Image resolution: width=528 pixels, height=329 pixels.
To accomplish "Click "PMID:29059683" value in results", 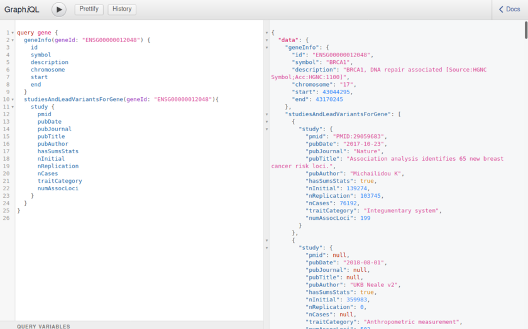I will point(358,137).
